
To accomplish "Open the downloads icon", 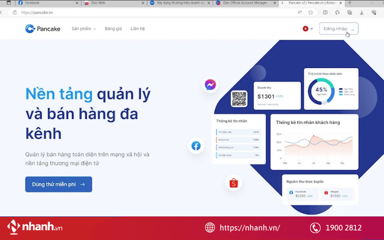I will pyautogui.click(x=361, y=12).
